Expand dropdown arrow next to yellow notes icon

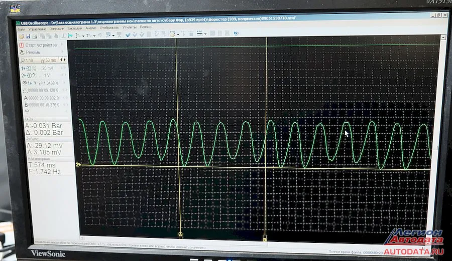pyautogui.click(x=178, y=35)
